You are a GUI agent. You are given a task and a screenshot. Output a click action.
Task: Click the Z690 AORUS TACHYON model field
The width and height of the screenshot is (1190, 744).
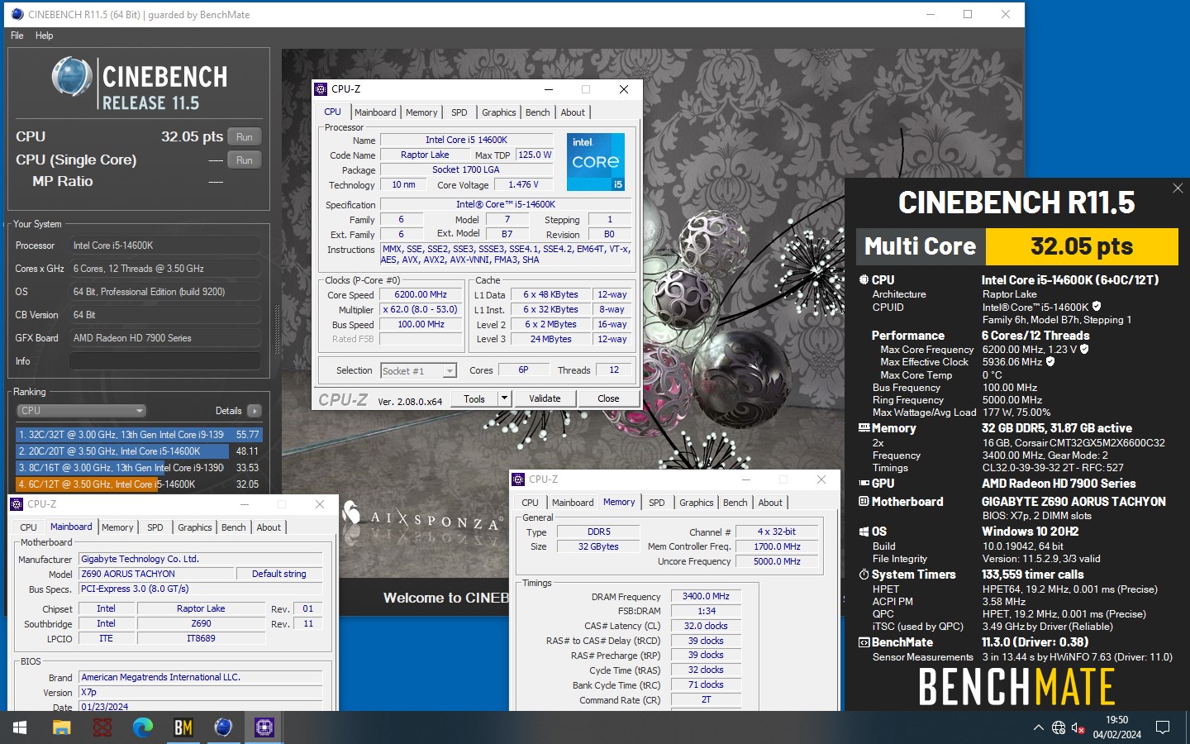pyautogui.click(x=155, y=574)
